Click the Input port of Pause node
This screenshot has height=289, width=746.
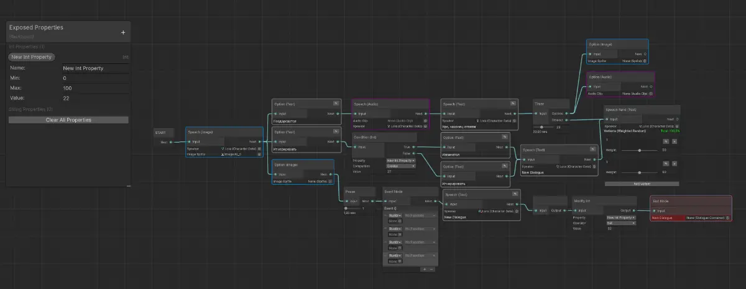[348, 201]
